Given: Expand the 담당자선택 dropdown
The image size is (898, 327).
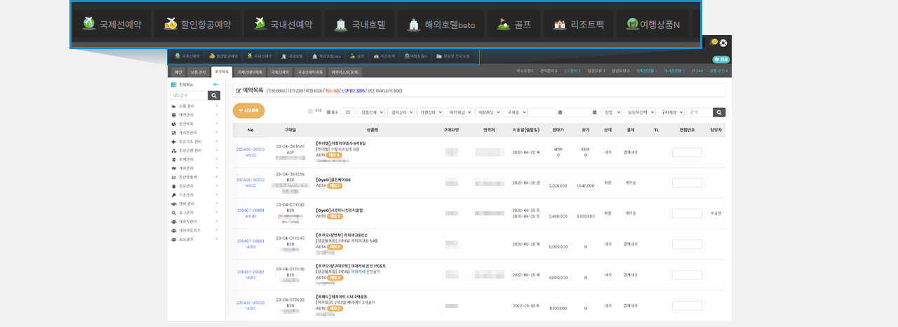Looking at the screenshot, I should point(638,112).
